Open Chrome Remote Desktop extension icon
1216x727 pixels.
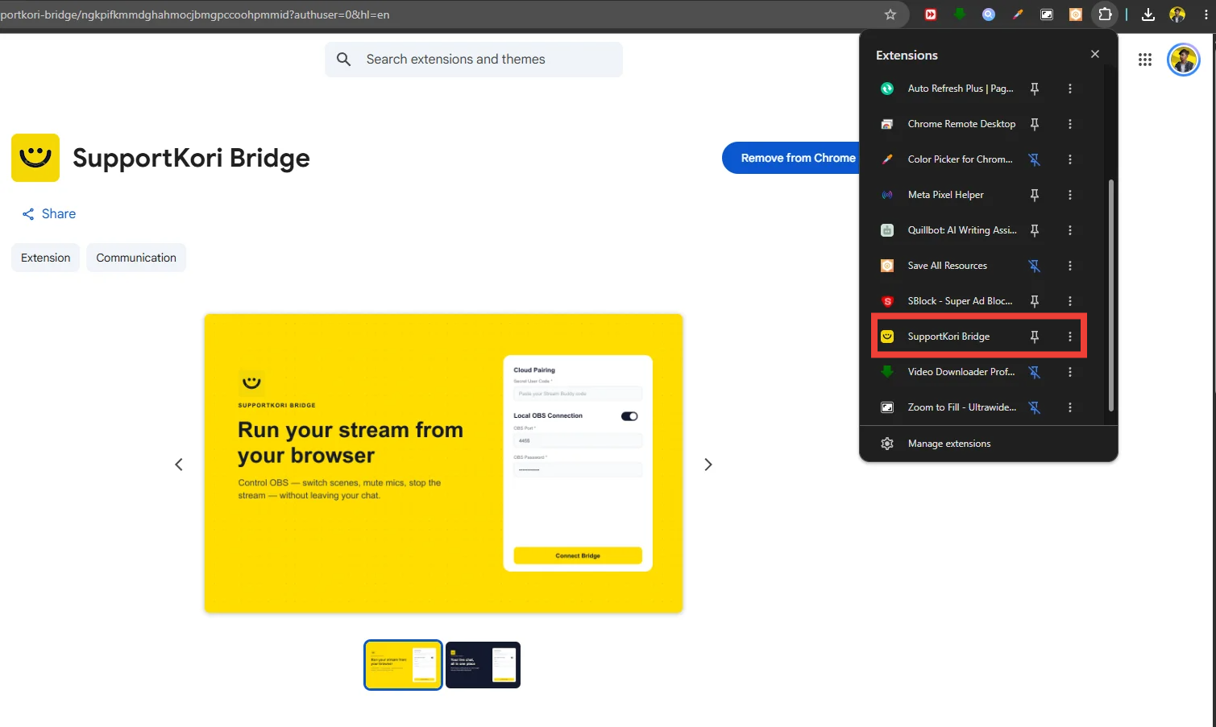[887, 124]
